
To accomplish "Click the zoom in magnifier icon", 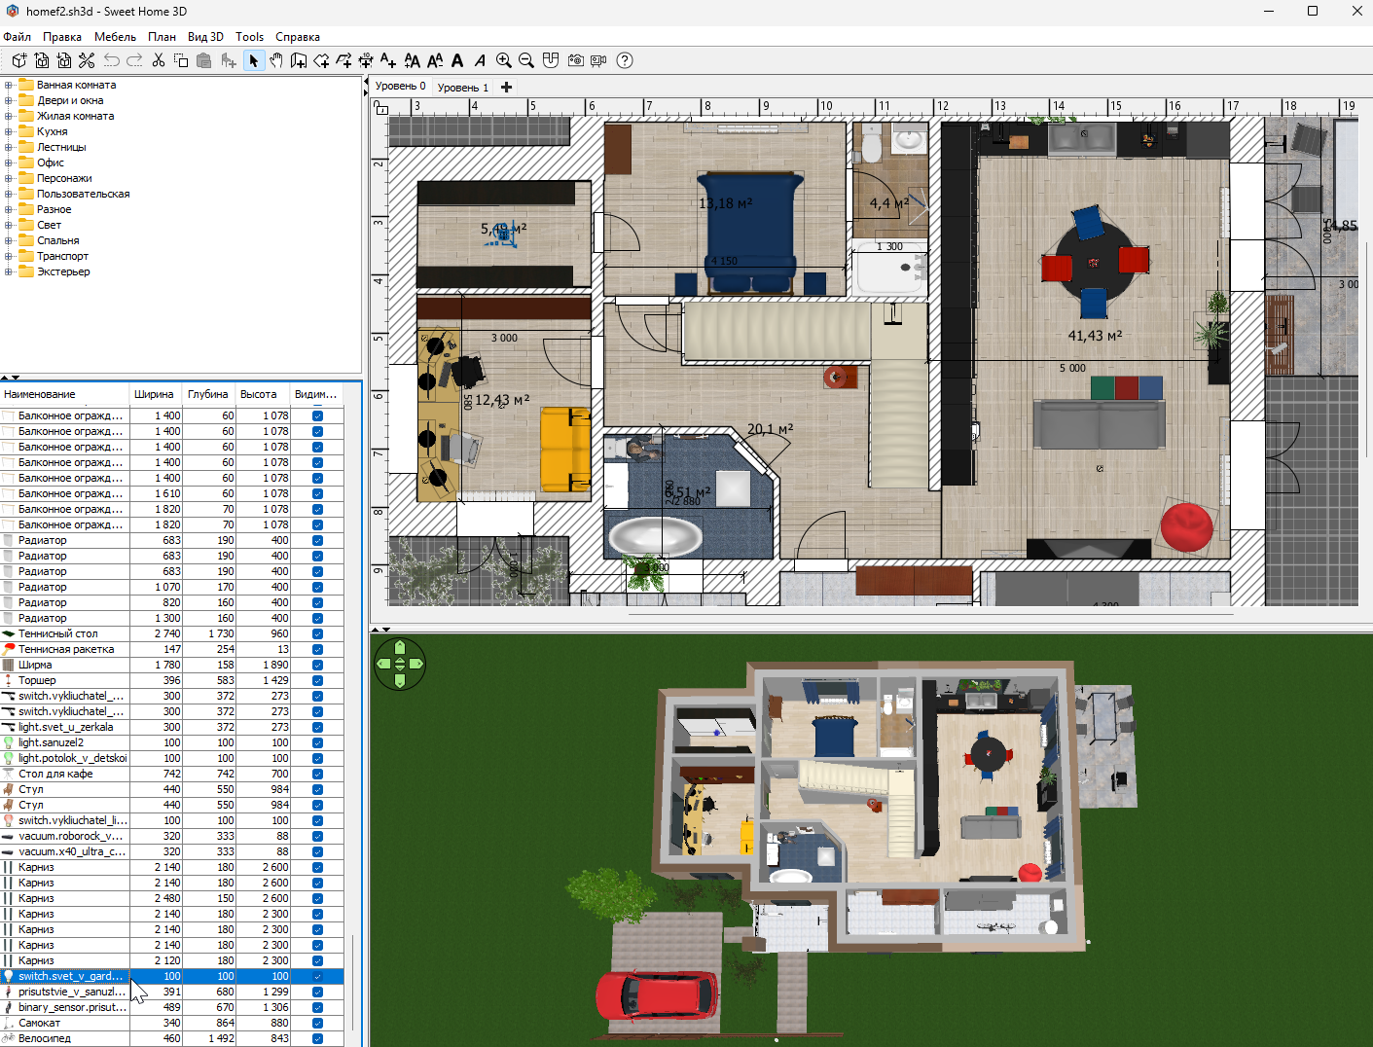I will pos(504,60).
